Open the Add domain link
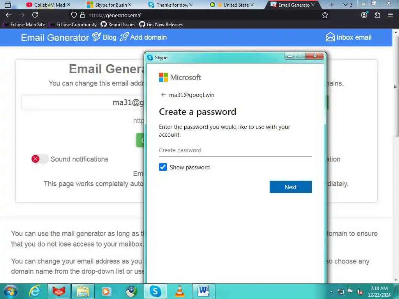This screenshot has height=299, width=399. click(143, 37)
